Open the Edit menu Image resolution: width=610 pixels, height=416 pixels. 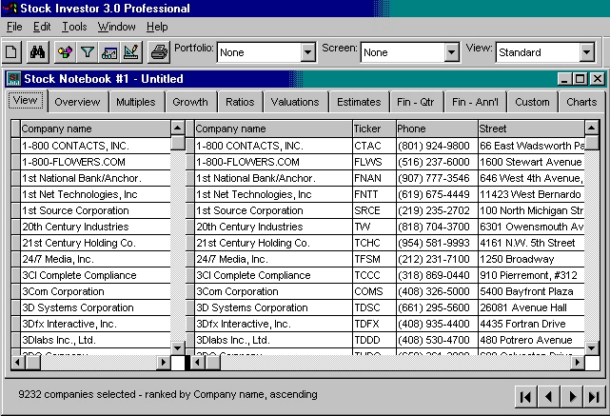[42, 27]
